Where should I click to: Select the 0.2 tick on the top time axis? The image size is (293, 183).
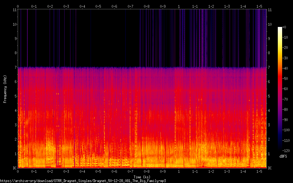[x=50, y=6]
